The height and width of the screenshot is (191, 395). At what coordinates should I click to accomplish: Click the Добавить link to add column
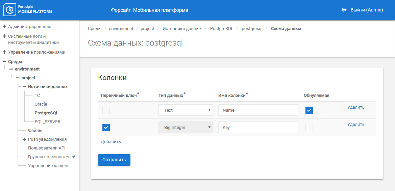(x=110, y=142)
